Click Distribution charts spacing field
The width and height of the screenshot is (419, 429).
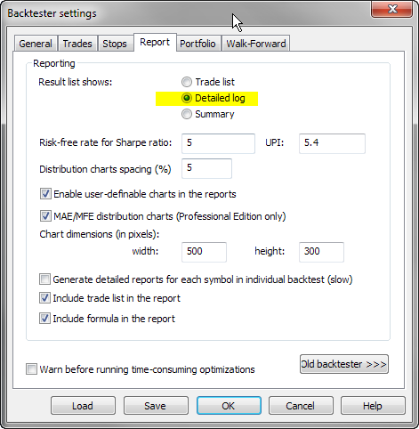coord(206,168)
